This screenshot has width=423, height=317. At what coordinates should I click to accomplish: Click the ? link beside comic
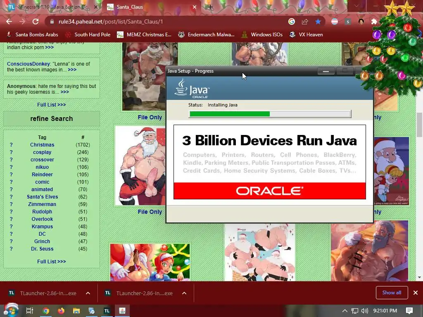11,182
